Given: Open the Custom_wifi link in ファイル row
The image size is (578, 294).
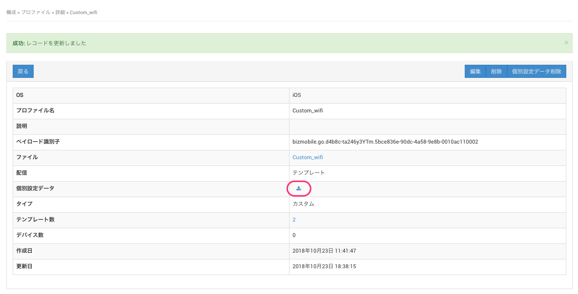Looking at the screenshot, I should pyautogui.click(x=308, y=157).
